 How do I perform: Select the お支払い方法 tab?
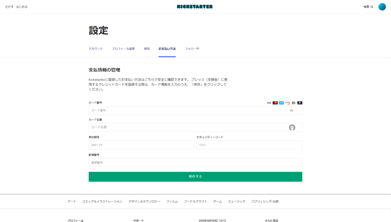(167, 48)
